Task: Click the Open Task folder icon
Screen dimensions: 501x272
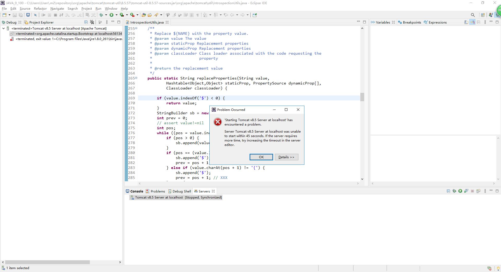Action: pyautogui.click(x=150, y=15)
